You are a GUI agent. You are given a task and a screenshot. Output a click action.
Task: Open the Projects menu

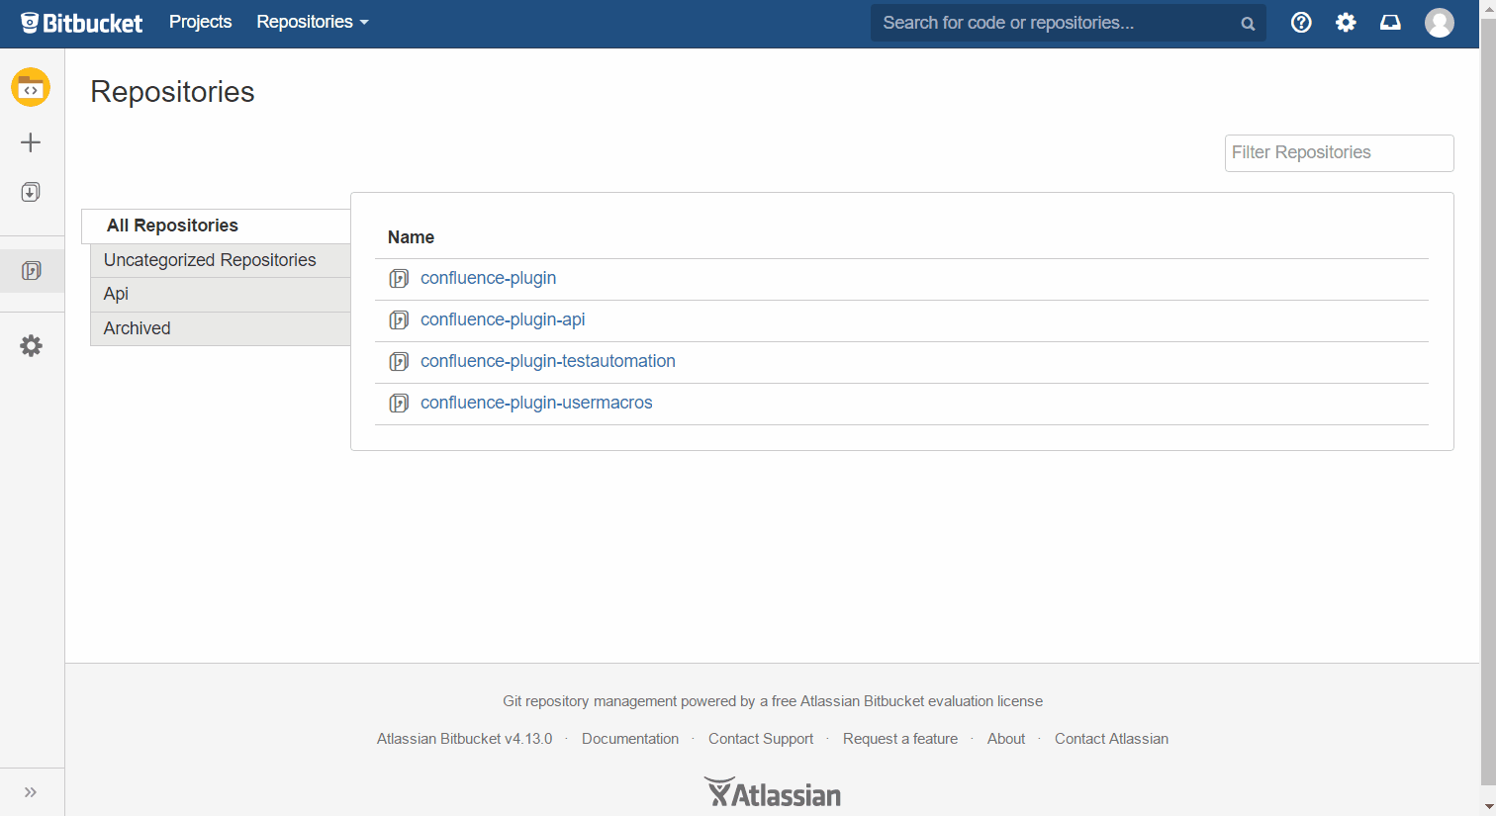(x=200, y=22)
